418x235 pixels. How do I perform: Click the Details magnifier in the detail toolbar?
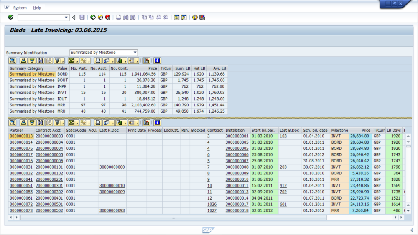12,123
